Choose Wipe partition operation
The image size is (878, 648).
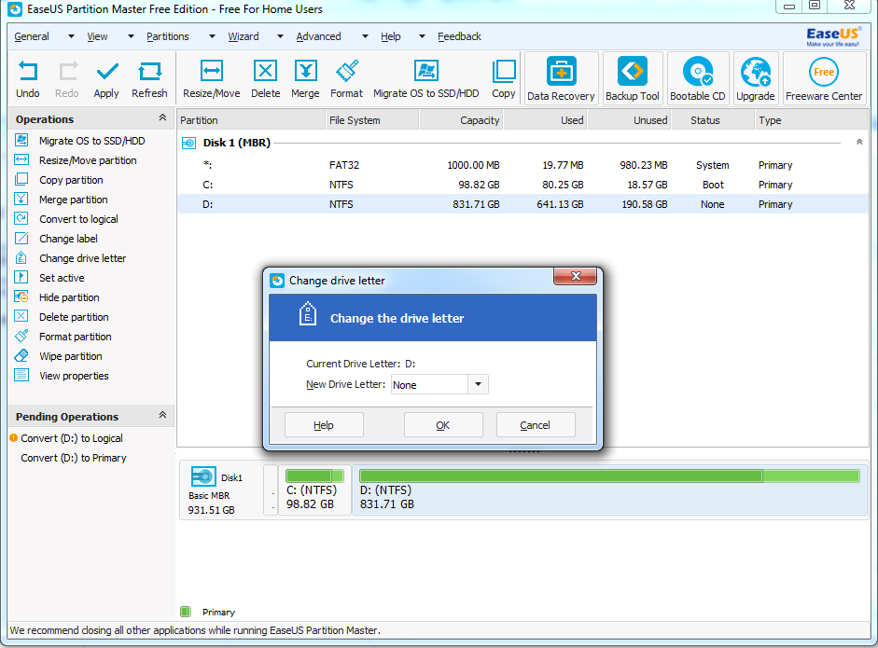tap(71, 356)
